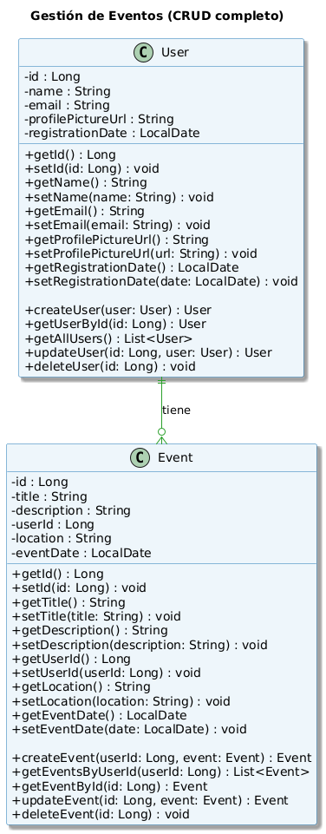Click method '+setLocation(location: String) : void'
Viewport: 326px width, 834px height.
(121, 700)
